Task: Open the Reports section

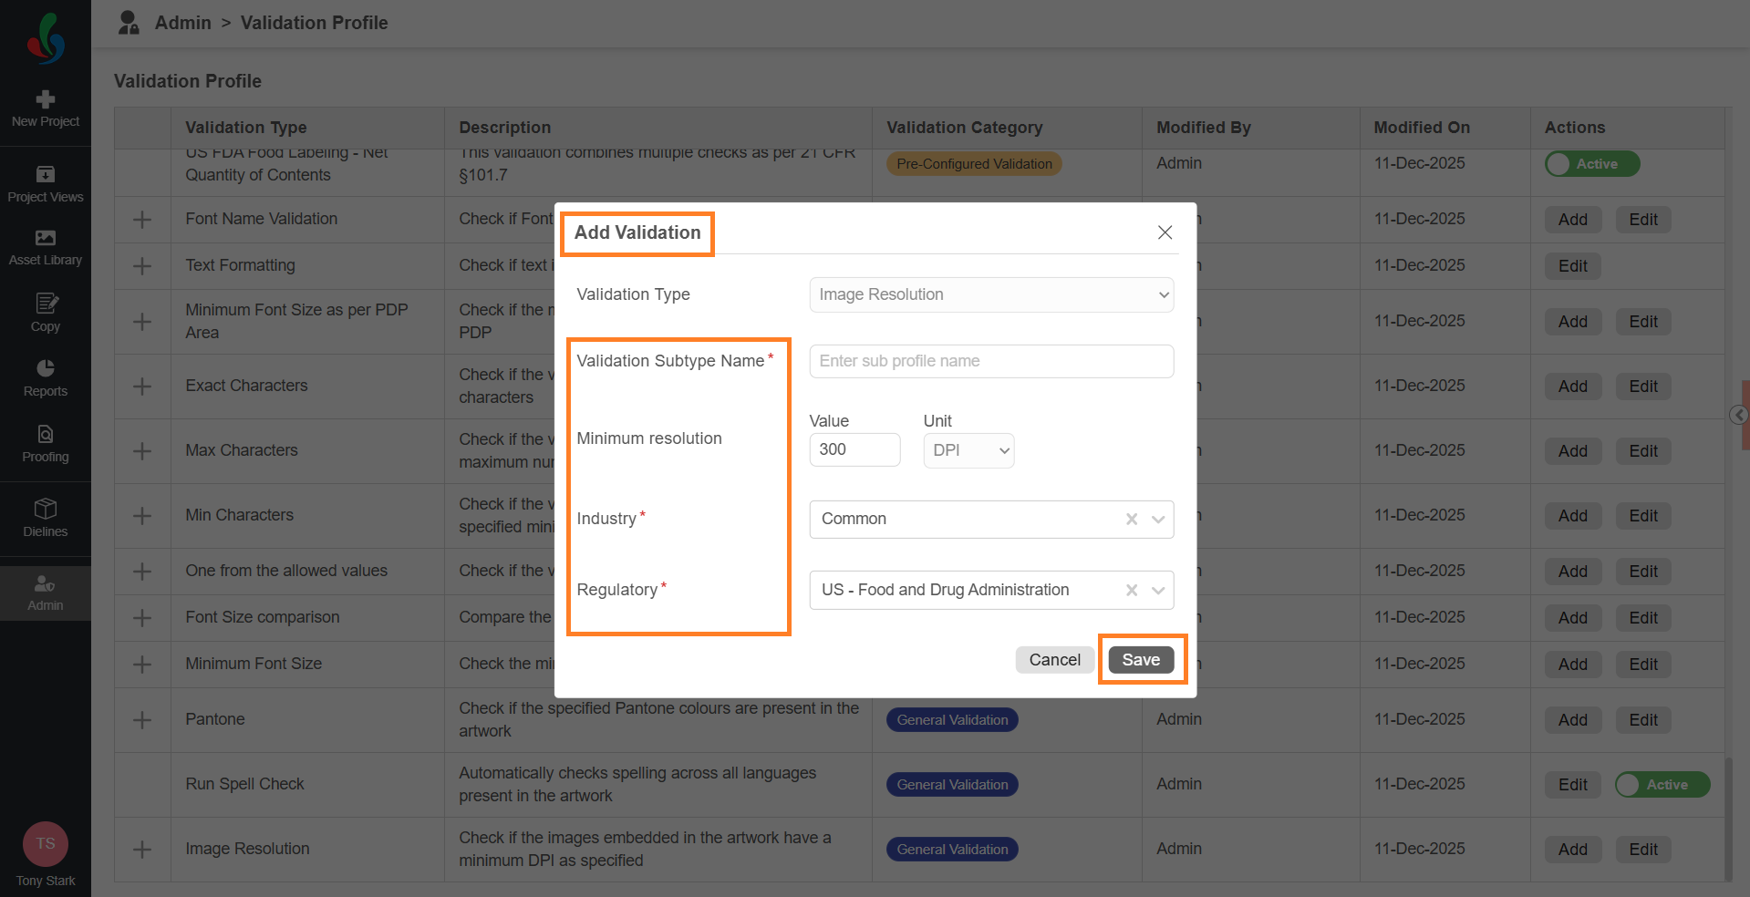Action: click(x=46, y=377)
